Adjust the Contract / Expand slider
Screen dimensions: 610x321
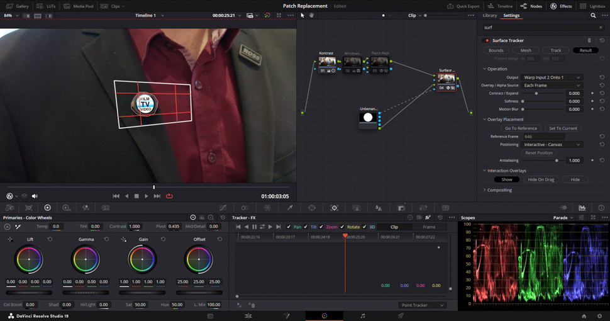click(x=543, y=94)
